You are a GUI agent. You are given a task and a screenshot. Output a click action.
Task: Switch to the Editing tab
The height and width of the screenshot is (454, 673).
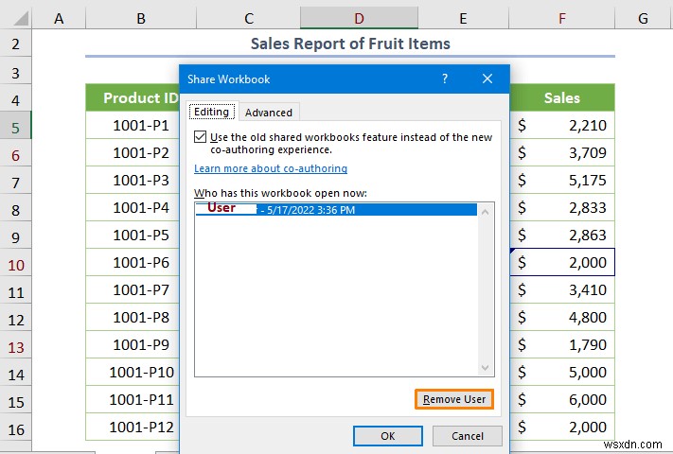(211, 112)
